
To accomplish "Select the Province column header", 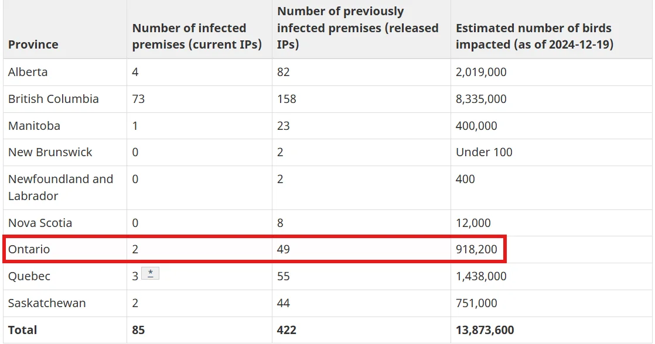I will tap(33, 44).
